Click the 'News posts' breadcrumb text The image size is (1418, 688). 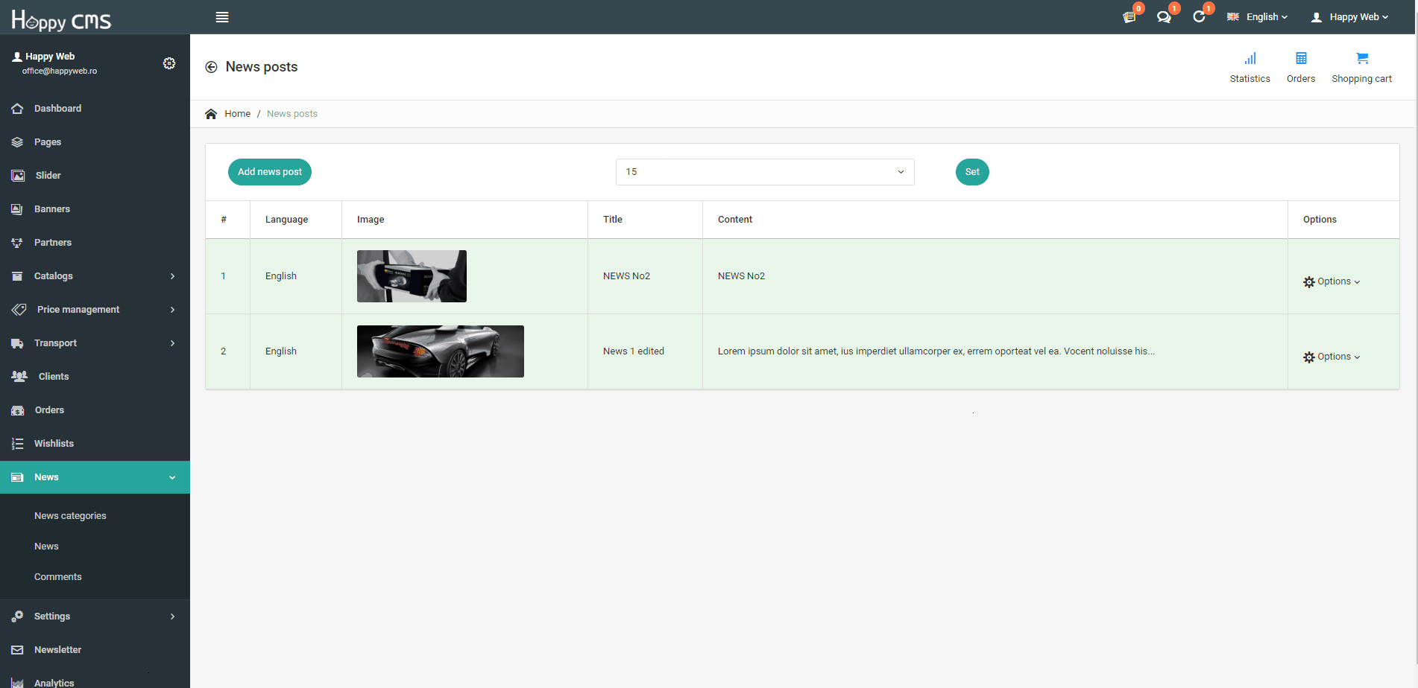292,114
